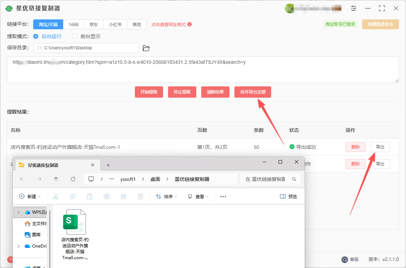Switch to the 淘宝/天猫 platform tab
The height and width of the screenshot is (268, 406).
[x=48, y=24]
